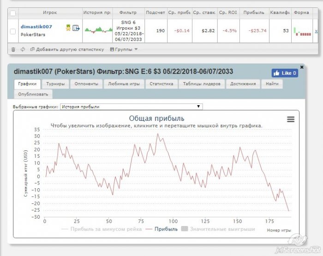Open the Оппоненты tab
The width and height of the screenshot is (323, 256).
coord(86,84)
